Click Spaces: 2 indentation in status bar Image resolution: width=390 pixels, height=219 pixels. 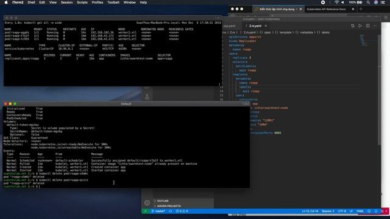(328, 211)
